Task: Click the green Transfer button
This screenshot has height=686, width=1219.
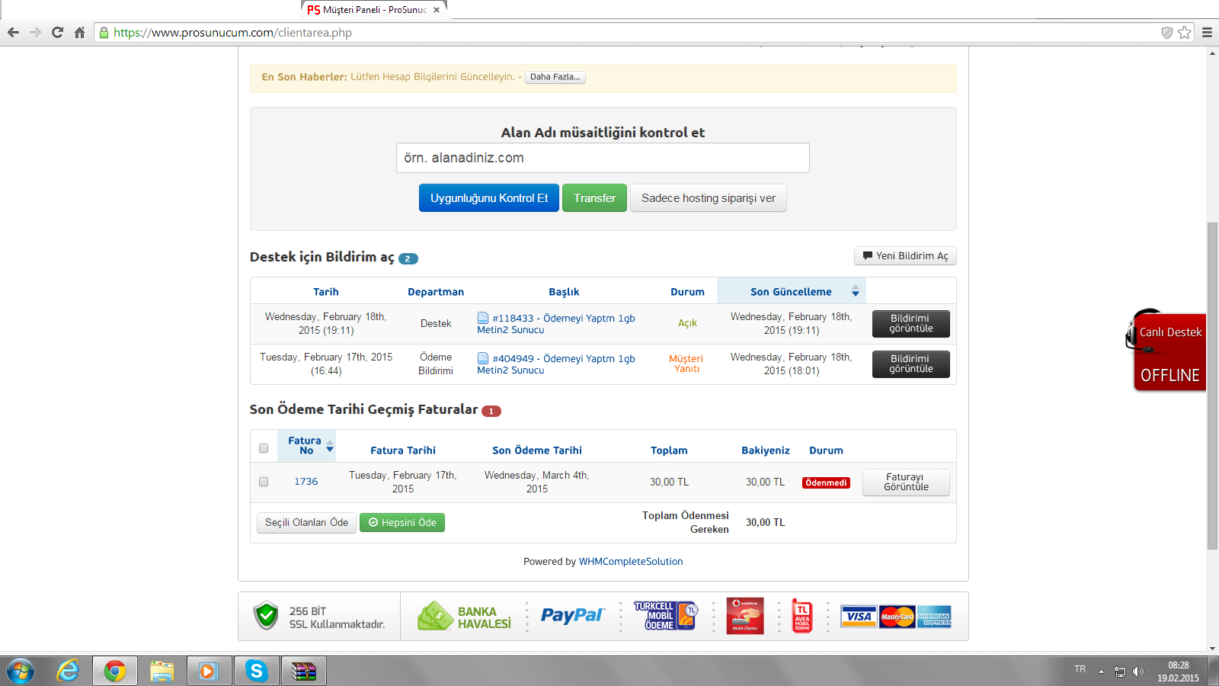Action: [594, 198]
